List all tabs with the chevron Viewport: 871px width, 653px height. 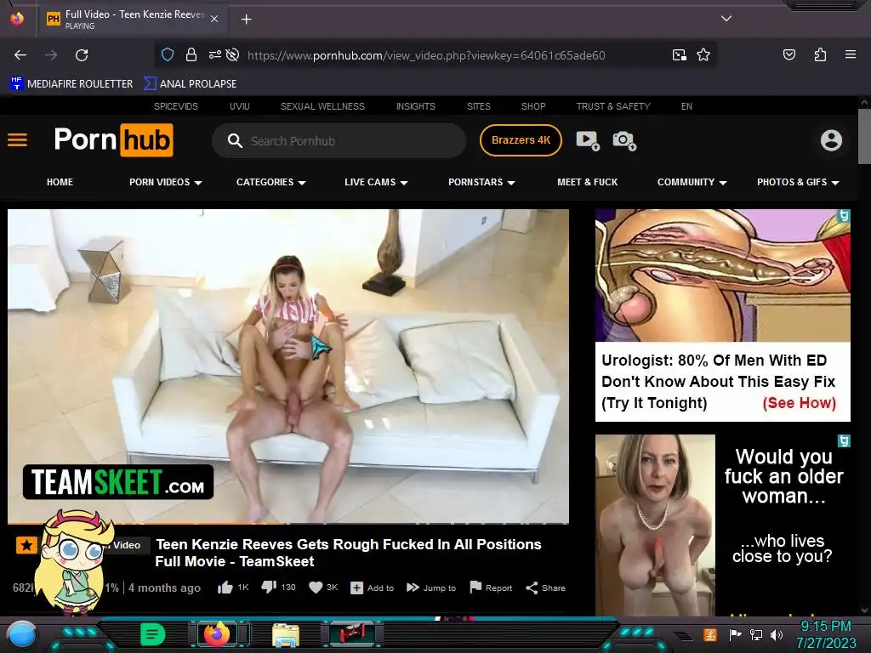coord(726,19)
